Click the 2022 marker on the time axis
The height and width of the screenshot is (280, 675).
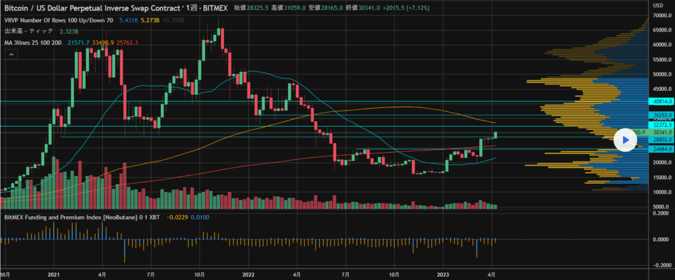click(x=249, y=273)
